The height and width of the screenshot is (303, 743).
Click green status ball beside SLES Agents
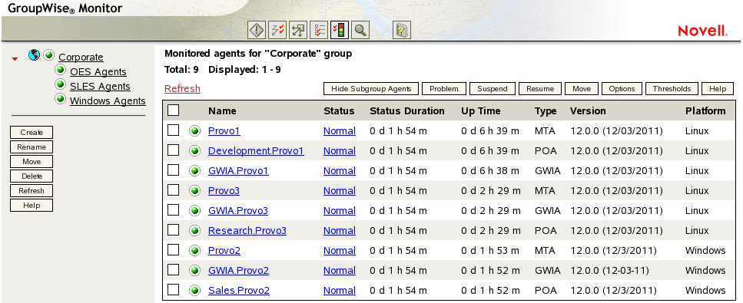[60, 84]
